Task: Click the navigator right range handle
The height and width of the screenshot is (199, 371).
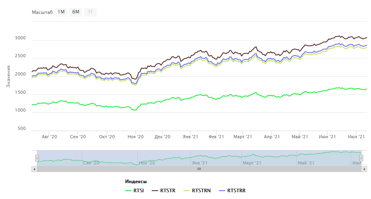Action: tap(364, 158)
